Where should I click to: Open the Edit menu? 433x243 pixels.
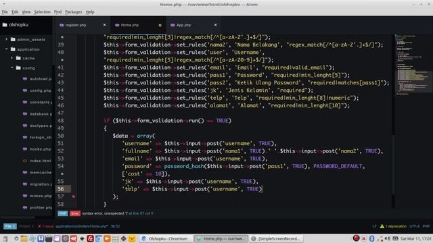click(15, 12)
